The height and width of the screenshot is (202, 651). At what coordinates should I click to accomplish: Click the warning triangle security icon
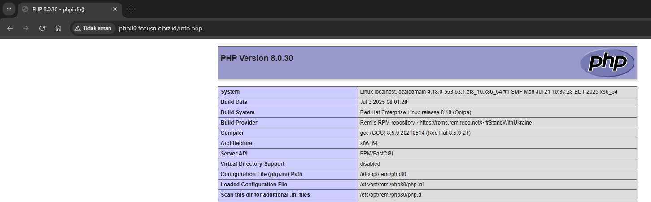pyautogui.click(x=78, y=28)
